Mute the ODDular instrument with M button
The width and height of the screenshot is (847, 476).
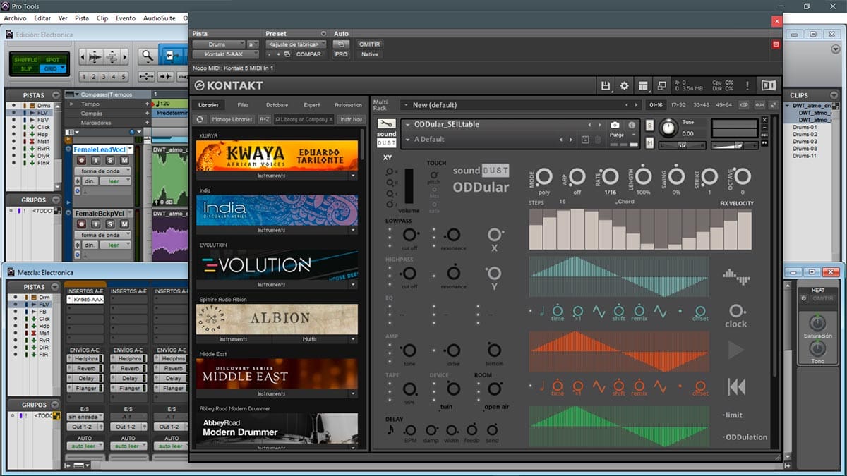coord(649,143)
